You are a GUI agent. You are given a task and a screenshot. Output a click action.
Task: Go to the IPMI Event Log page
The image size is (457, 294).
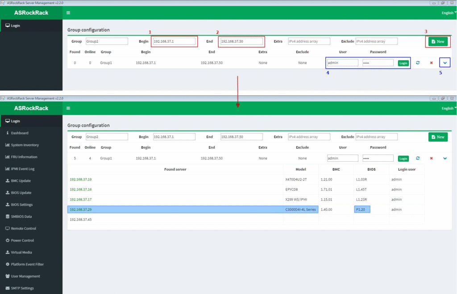(22, 169)
